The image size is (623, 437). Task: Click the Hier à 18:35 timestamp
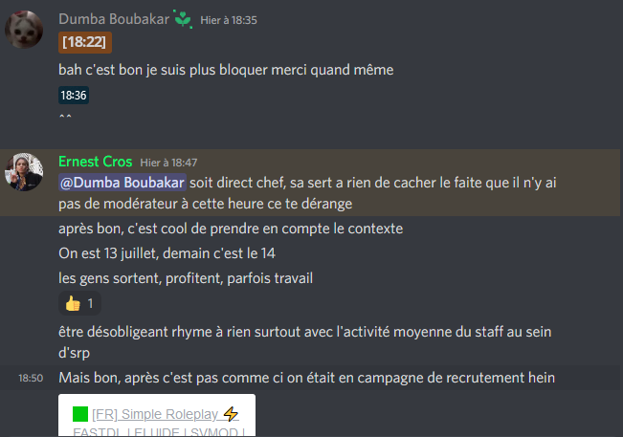pos(229,20)
